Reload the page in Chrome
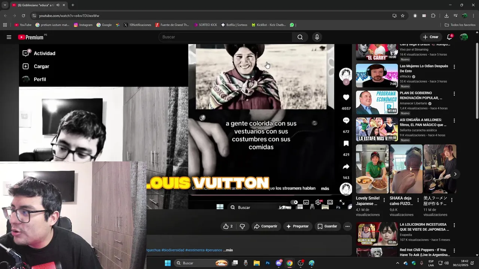The image size is (479, 269). 23,16
